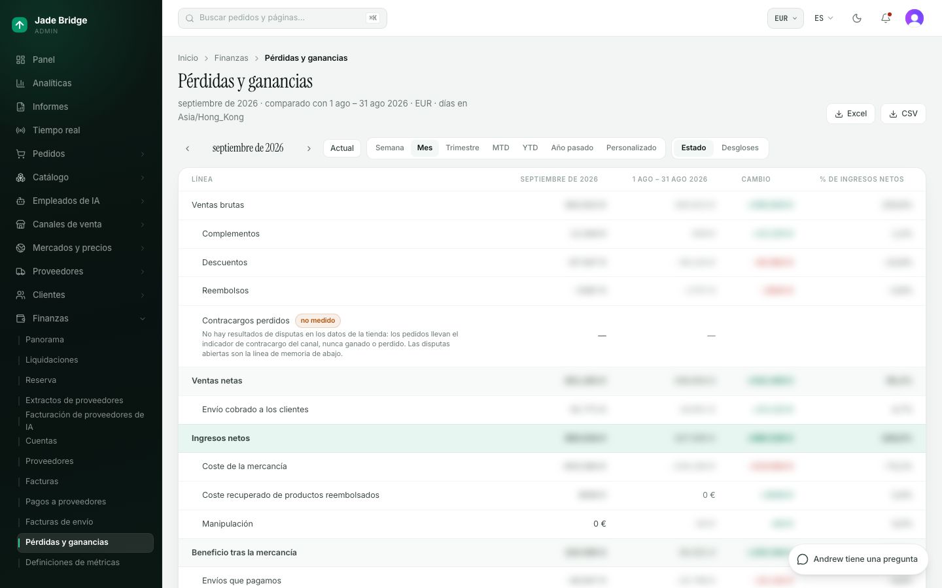Expand Empleados de IA section
Viewport: 942px width, 588px height.
tap(81, 201)
